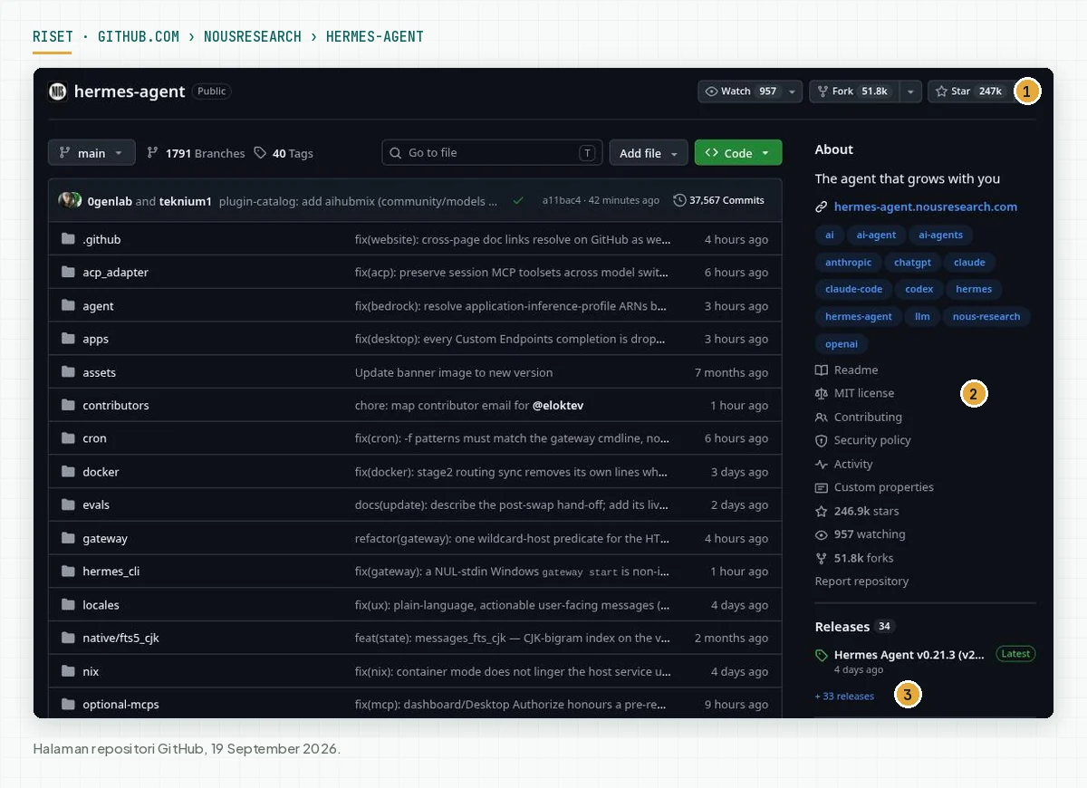The width and height of the screenshot is (1087, 788).
Task: Open the 0genlab author profile link
Action: pyautogui.click(x=110, y=201)
